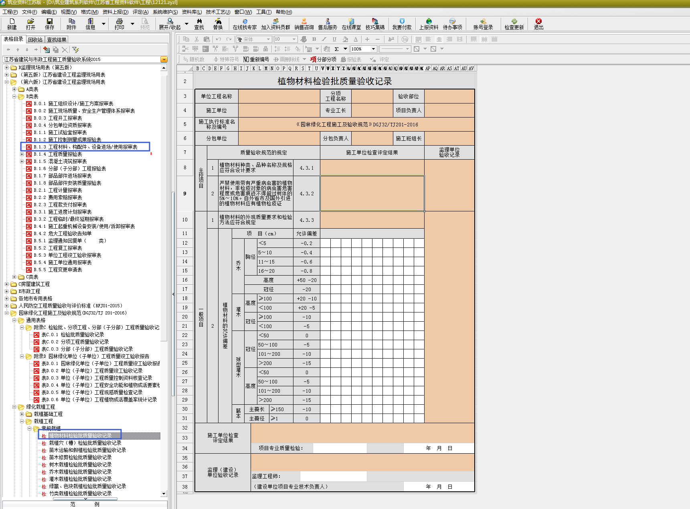Switch to the 回收站 tab

click(35, 40)
